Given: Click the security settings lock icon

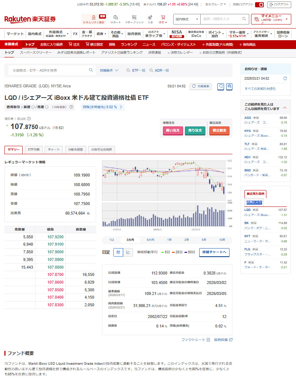Looking at the screenshot, I should click(94, 18).
